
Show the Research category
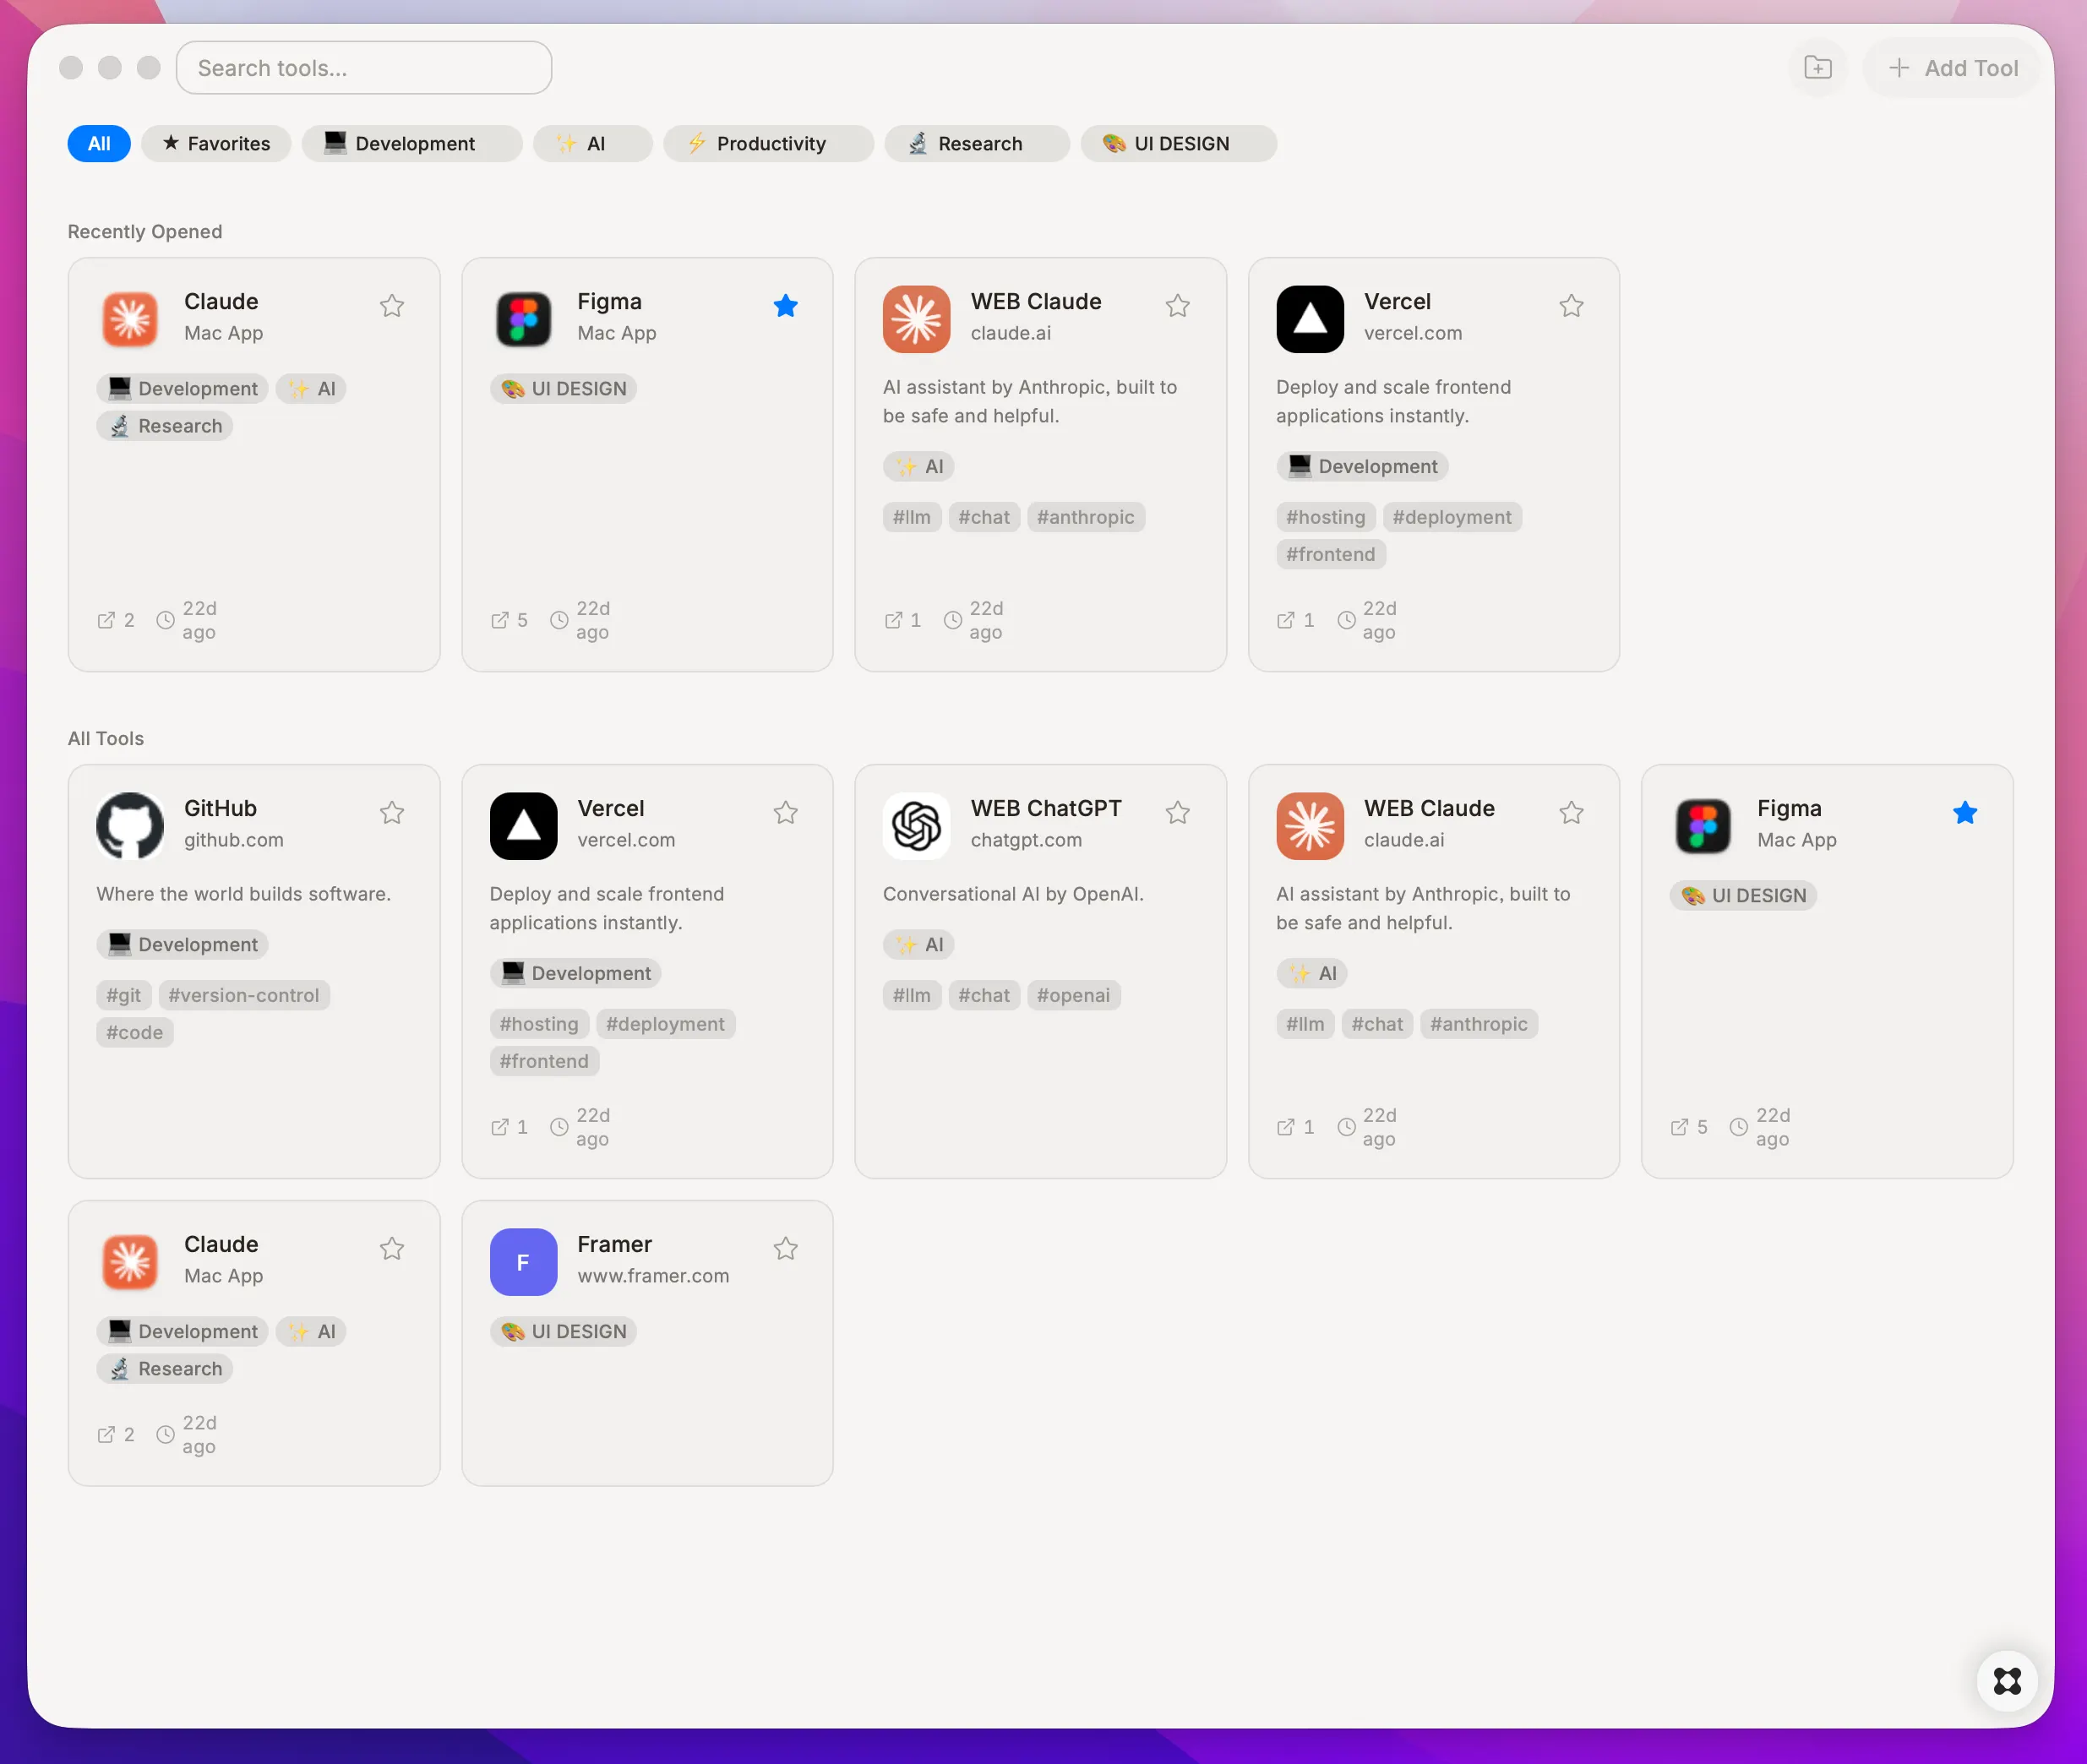coord(977,143)
